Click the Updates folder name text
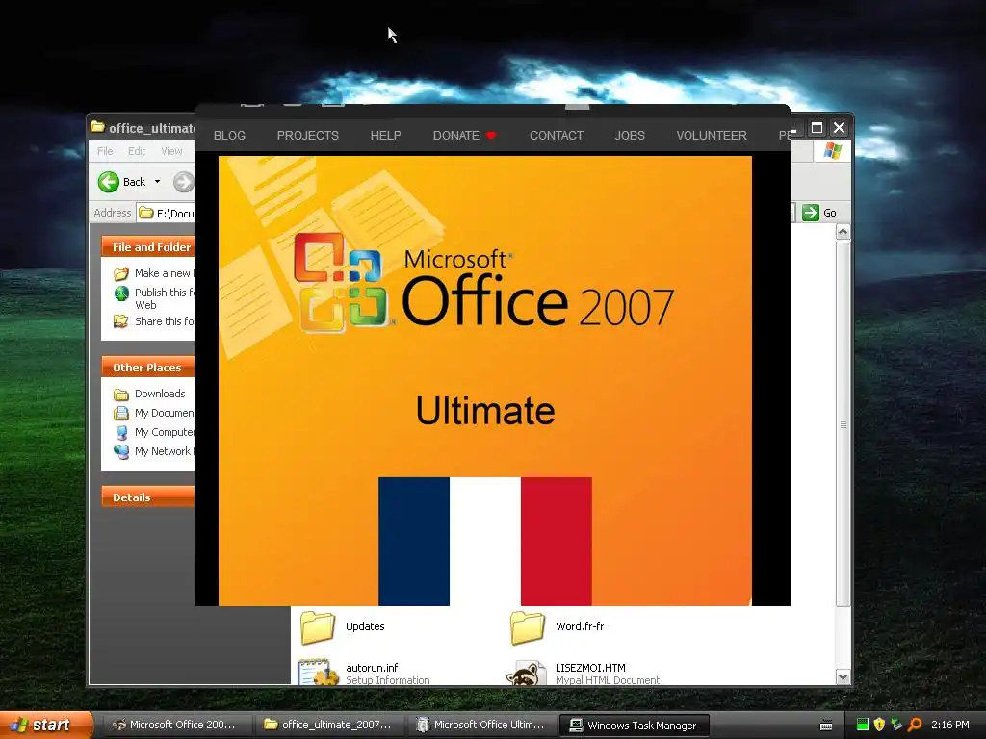 click(365, 626)
